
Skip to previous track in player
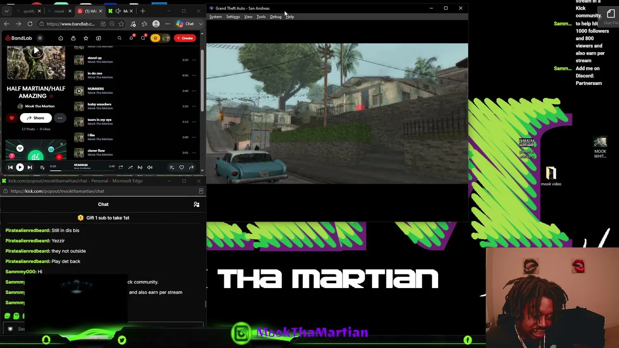click(10, 167)
